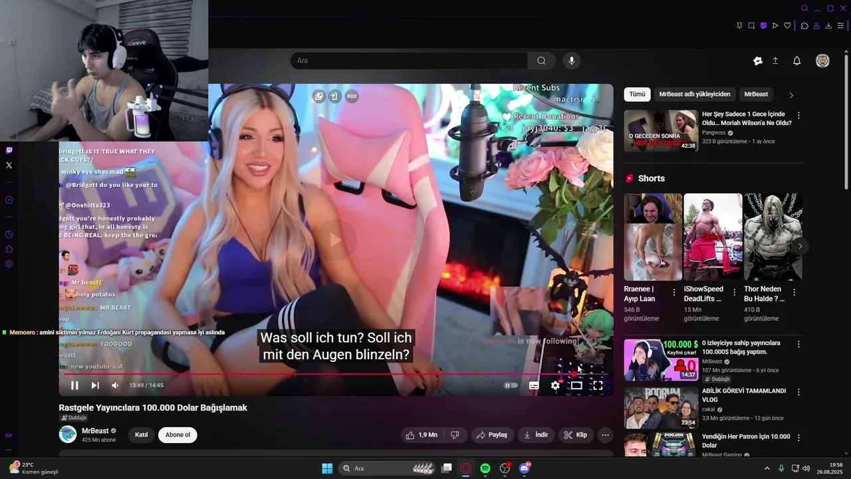Viewport: 851px width, 479px height.
Task: Show more filter chips with right chevron
Action: coord(791,95)
